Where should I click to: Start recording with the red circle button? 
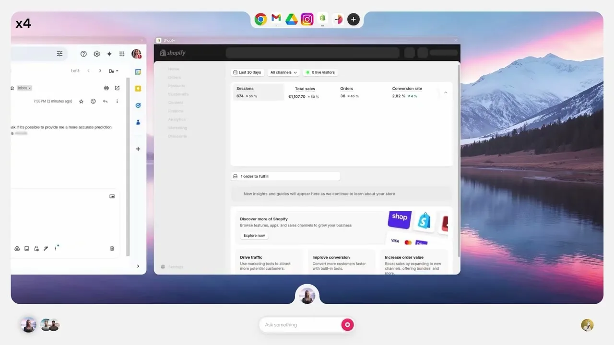pos(348,325)
